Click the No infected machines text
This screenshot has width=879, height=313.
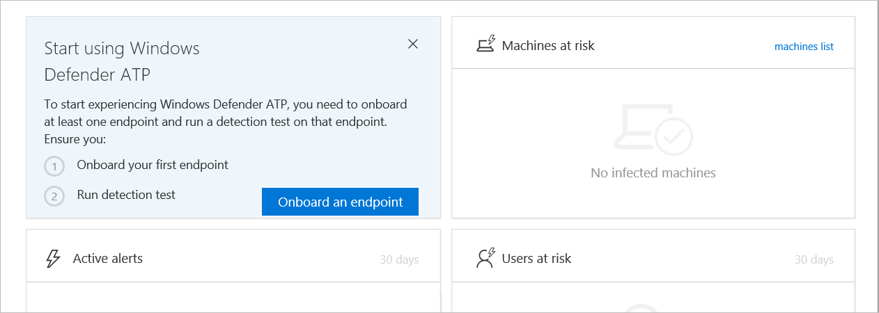point(653,172)
